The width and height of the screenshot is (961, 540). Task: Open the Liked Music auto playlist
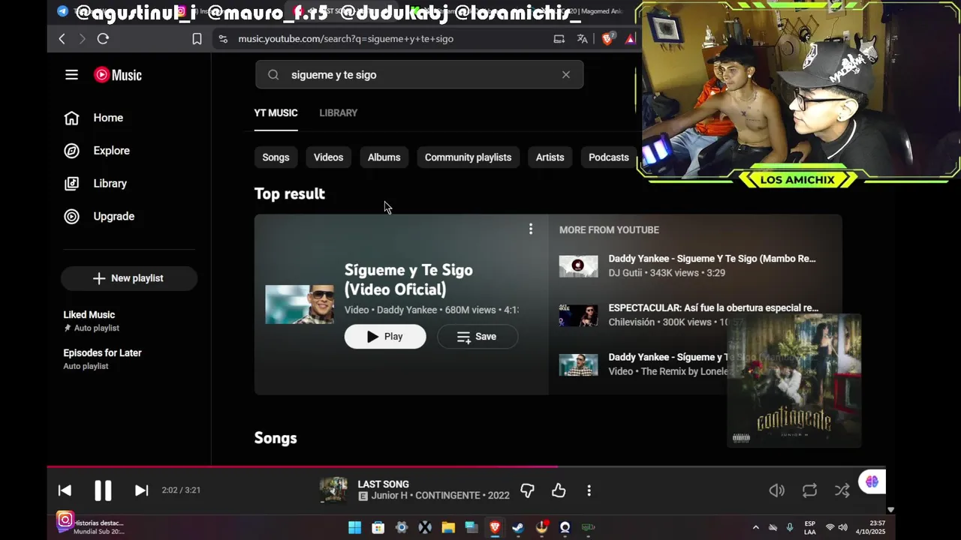(x=91, y=320)
